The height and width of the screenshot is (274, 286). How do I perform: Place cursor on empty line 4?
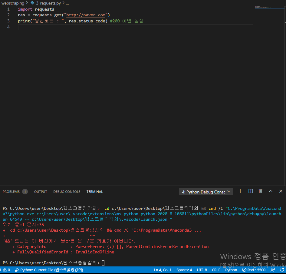(135, 27)
